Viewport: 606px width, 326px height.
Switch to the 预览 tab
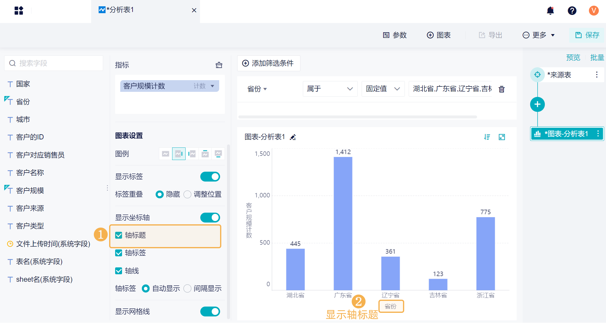pos(573,57)
